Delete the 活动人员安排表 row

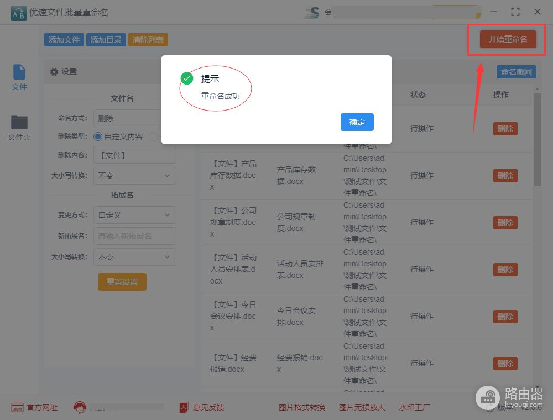point(505,270)
